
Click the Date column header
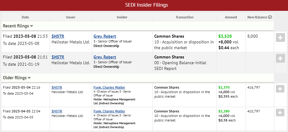coord(25,17)
